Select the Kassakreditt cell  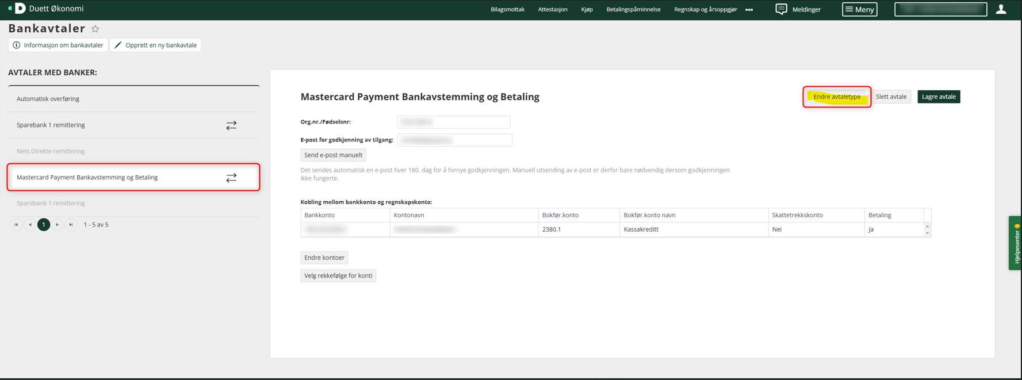(x=694, y=229)
